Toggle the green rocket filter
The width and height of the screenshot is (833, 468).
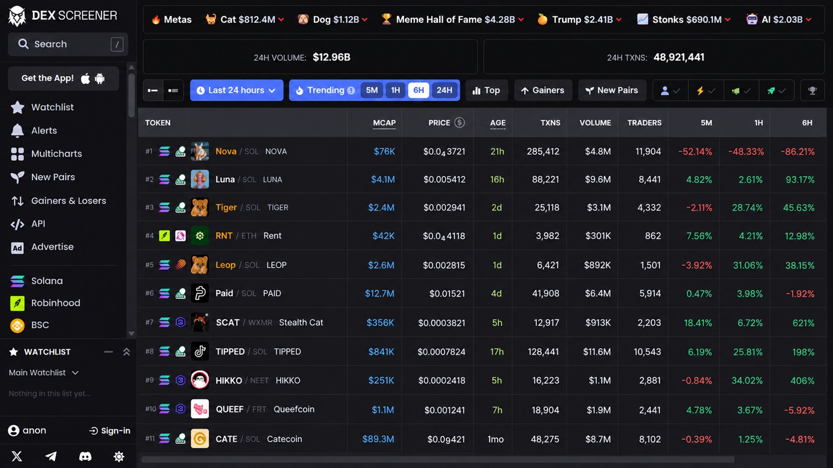pyautogui.click(x=776, y=90)
